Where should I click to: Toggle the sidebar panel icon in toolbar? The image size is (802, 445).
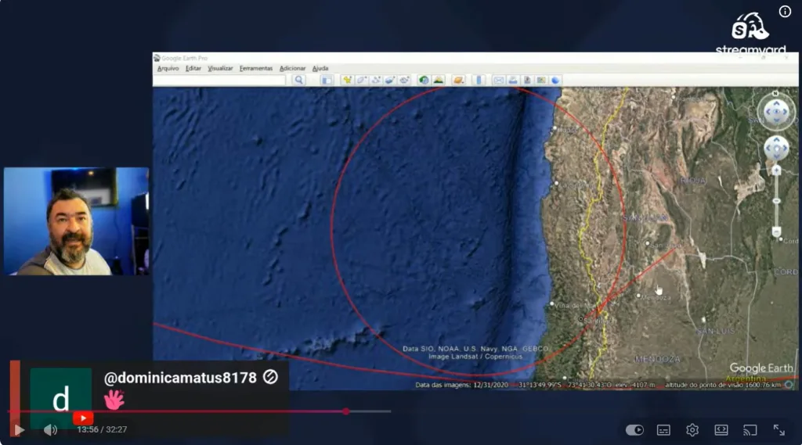point(327,81)
